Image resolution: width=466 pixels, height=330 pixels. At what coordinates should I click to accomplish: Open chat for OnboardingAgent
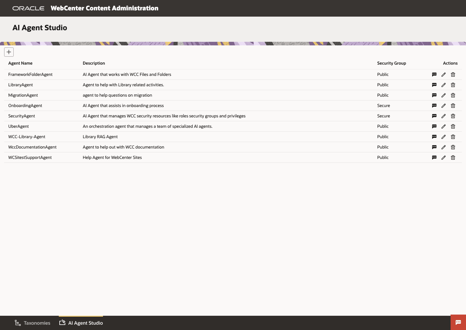(434, 106)
